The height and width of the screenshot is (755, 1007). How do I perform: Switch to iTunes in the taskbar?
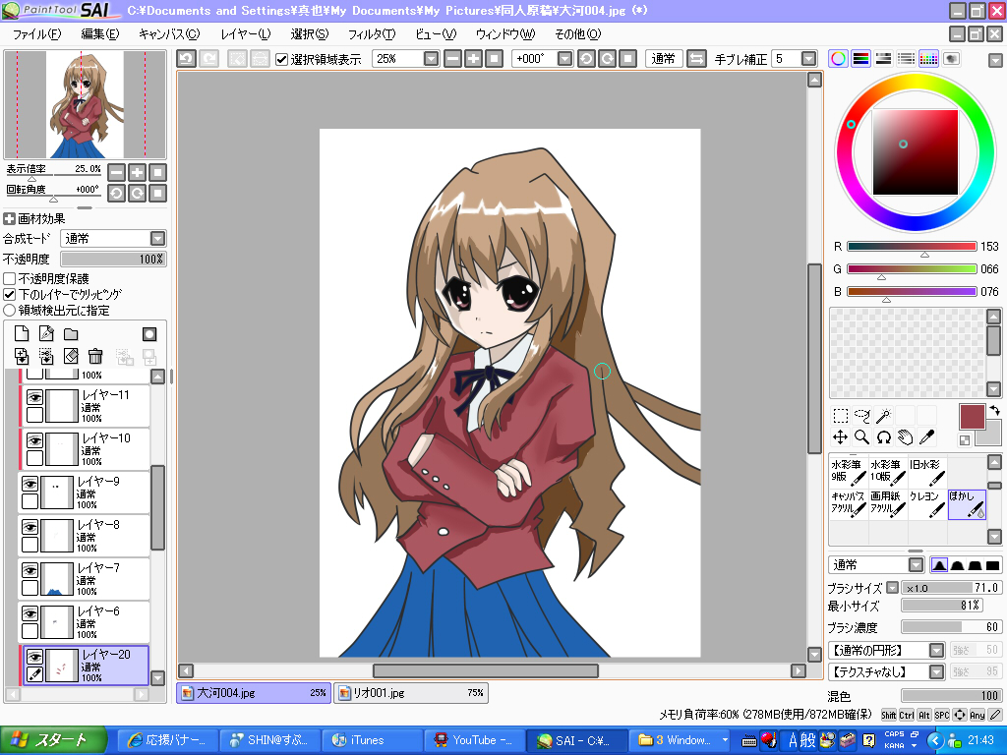coord(371,740)
